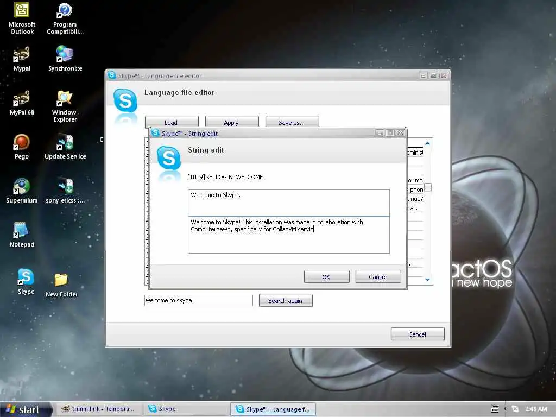The image size is (556, 417).
Task: Click the Language file editor title bar icon
Action: coord(112,75)
